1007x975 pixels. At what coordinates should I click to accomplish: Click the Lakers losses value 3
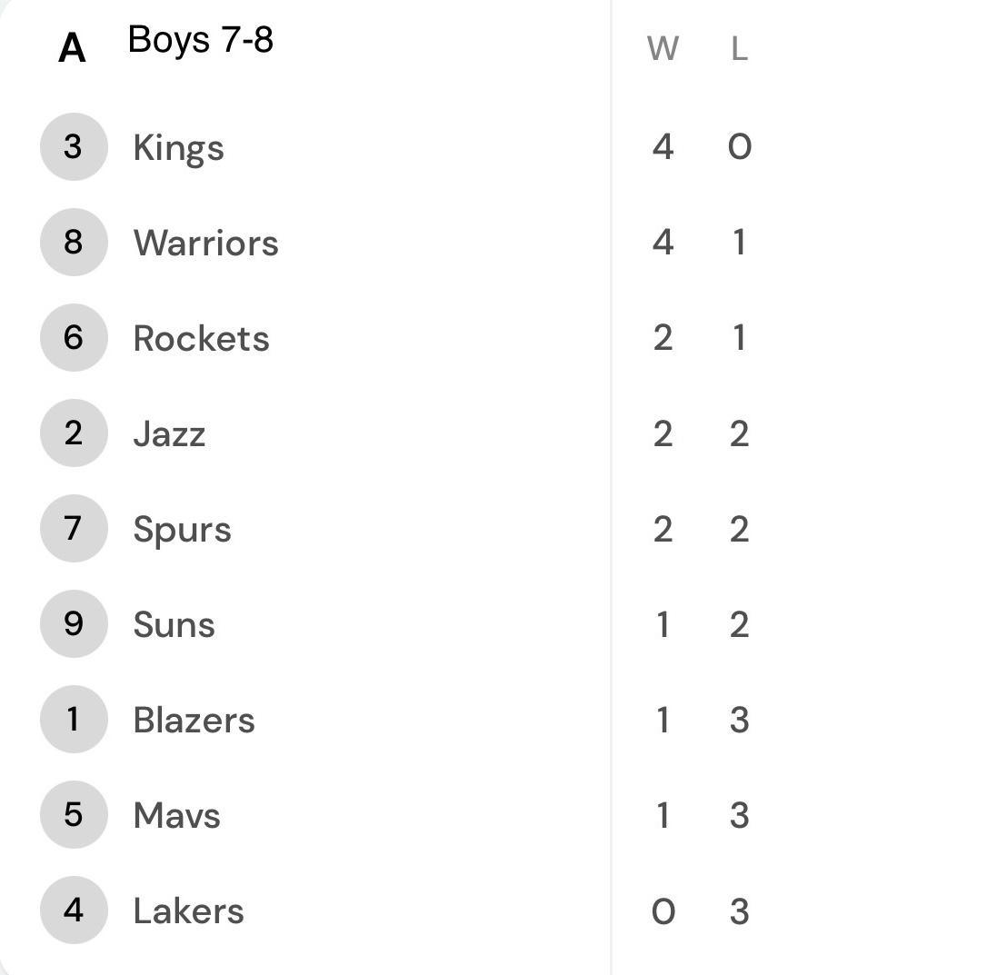coord(739,910)
